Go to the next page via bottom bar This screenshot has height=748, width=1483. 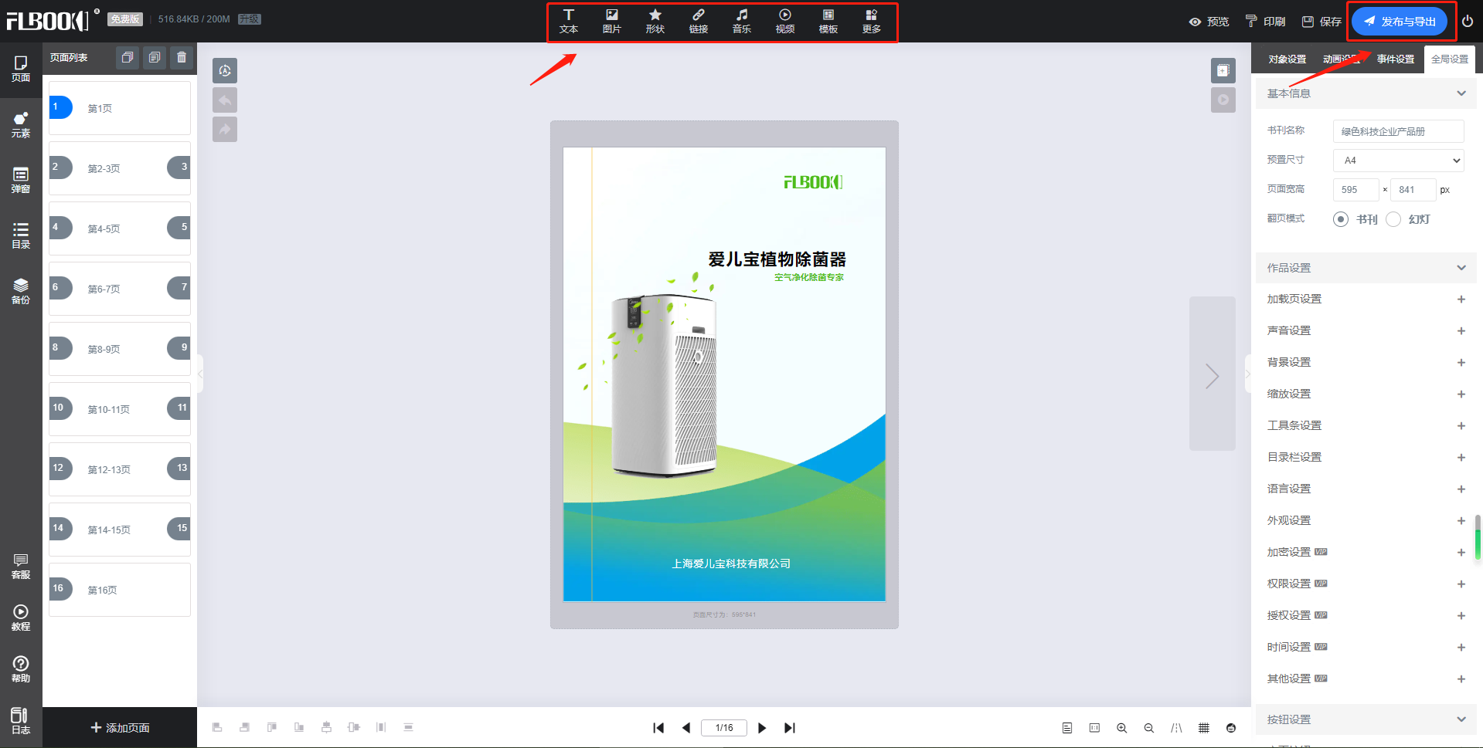click(762, 728)
